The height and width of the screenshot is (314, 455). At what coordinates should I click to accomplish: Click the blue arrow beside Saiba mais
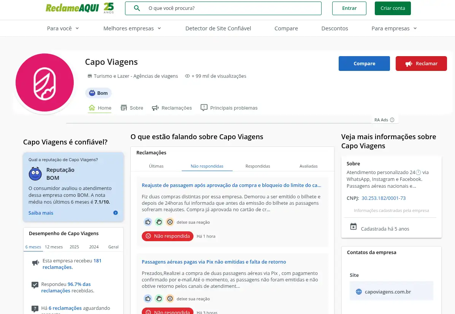pyautogui.click(x=116, y=213)
